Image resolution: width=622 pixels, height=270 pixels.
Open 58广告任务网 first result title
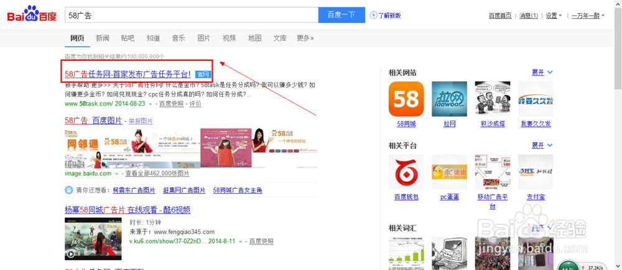[x=128, y=74]
